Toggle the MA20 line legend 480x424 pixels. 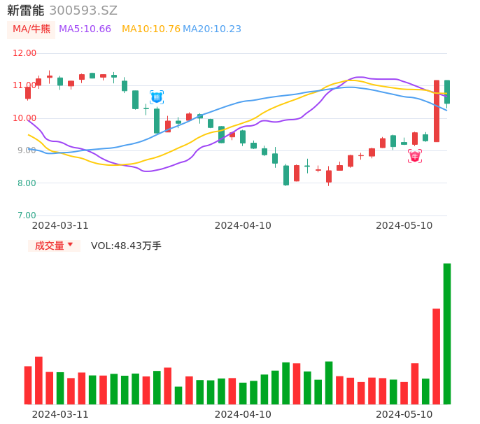point(212,29)
